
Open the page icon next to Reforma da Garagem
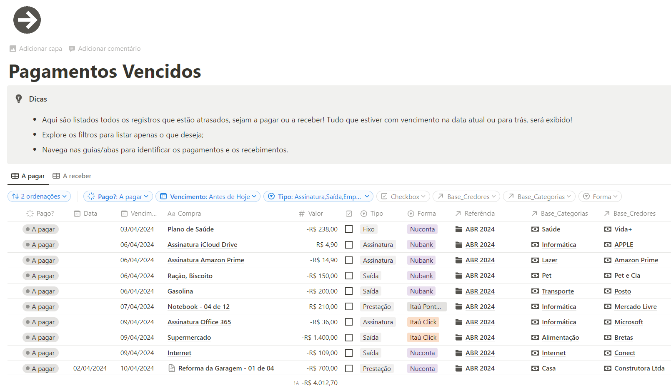tap(171, 368)
